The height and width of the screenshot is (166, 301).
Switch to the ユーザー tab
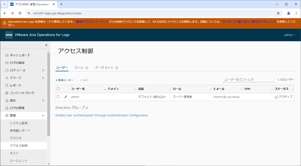coord(62,68)
